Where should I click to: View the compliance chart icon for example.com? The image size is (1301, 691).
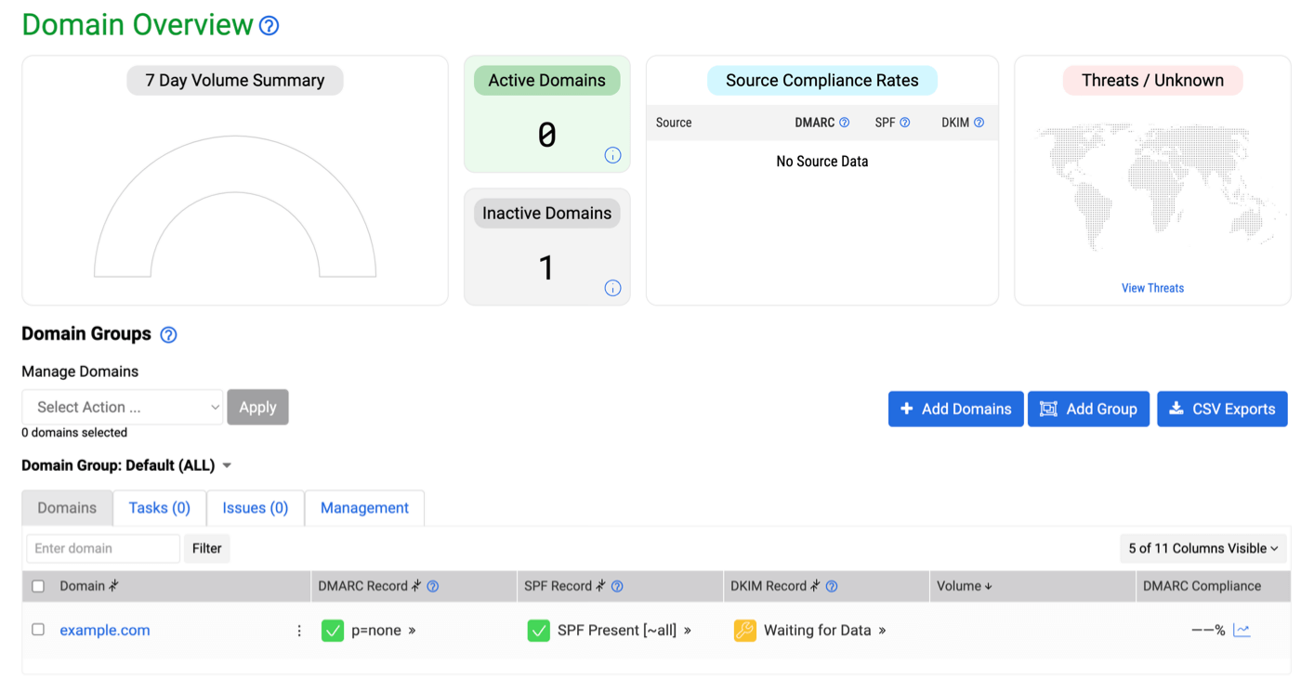[1242, 631]
